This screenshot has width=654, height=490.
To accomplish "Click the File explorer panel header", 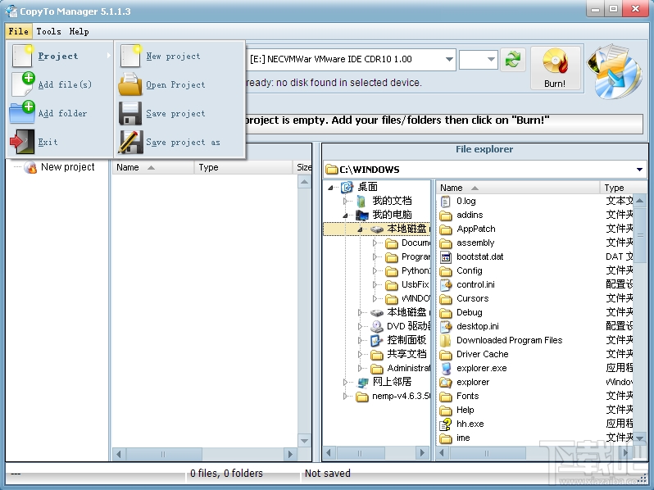I will 484,149.
